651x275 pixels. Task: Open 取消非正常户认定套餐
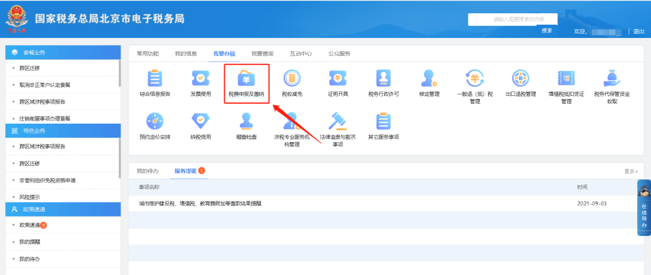click(45, 85)
